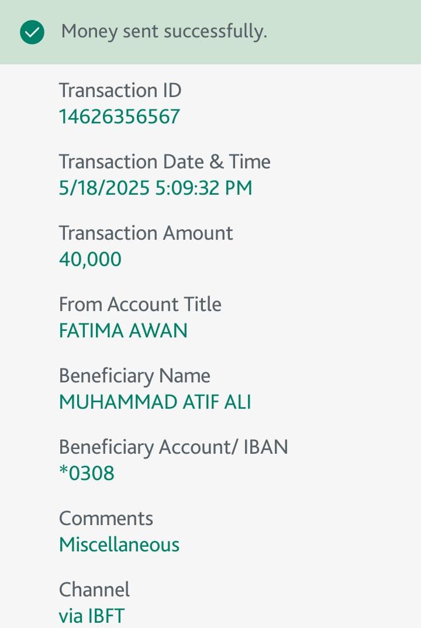Click transaction ID number 14626356567

119,117
